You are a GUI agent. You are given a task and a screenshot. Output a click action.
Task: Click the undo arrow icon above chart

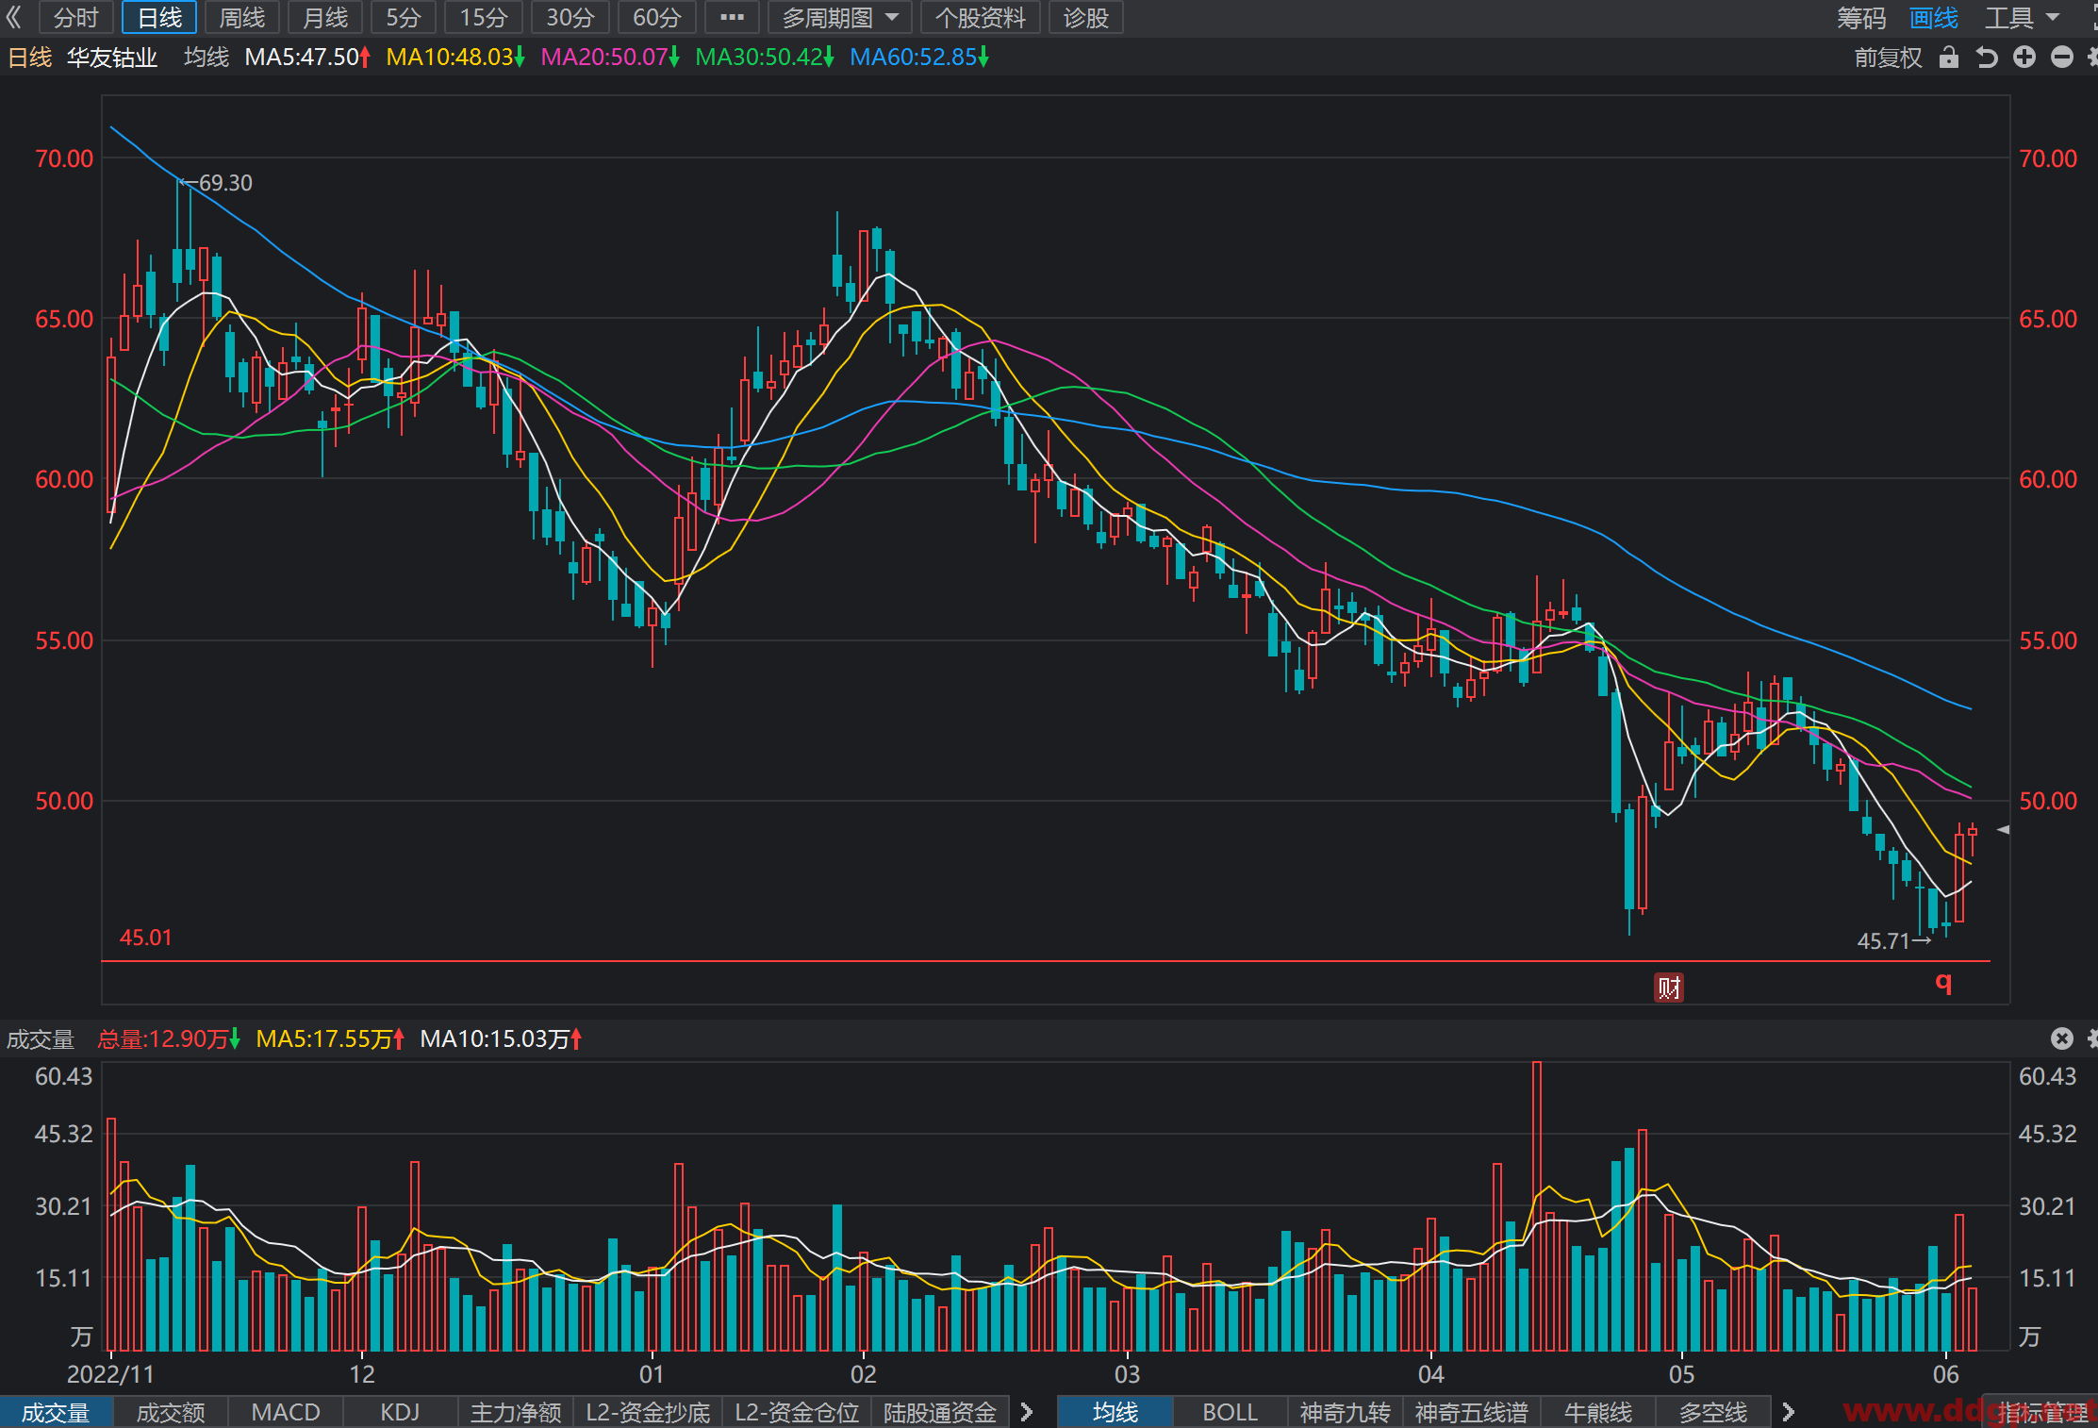pos(1987,58)
